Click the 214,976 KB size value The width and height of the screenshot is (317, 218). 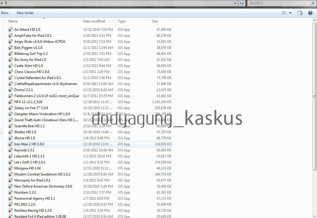[x=163, y=144]
